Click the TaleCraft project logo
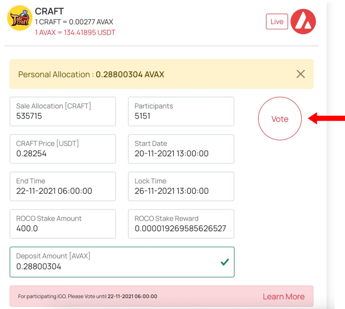Viewport: 345px width, 309px height. coord(20,18)
